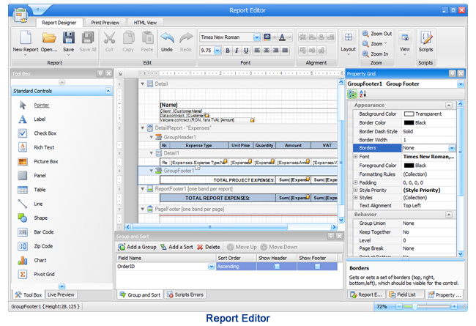Click the Zoom In magnifier
476x326 pixels.
tap(365, 53)
